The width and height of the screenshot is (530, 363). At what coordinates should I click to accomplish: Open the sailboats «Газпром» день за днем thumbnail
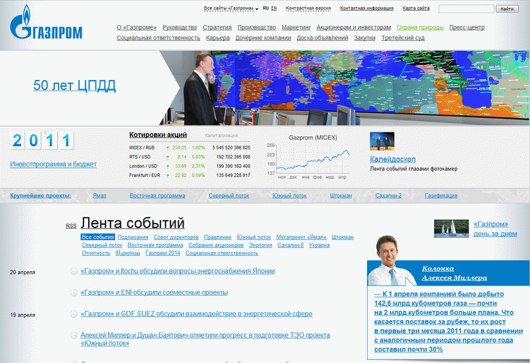[x=451, y=229]
